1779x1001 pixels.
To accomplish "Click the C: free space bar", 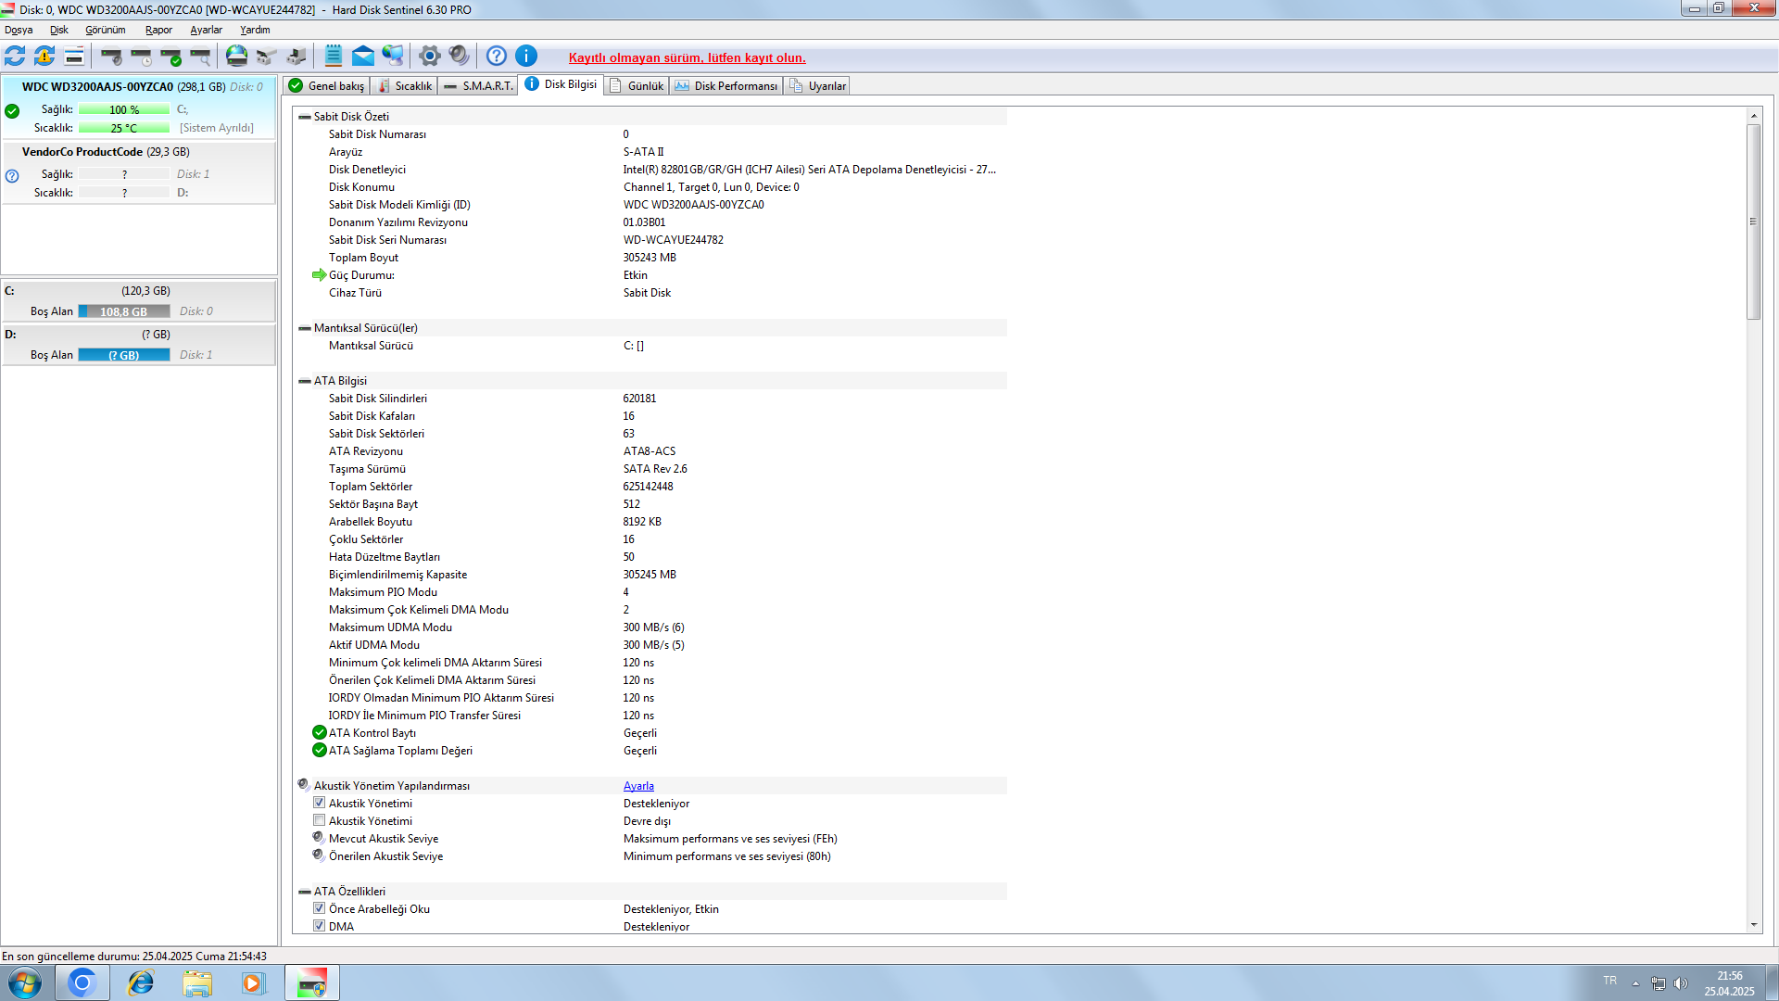I will pos(124,311).
